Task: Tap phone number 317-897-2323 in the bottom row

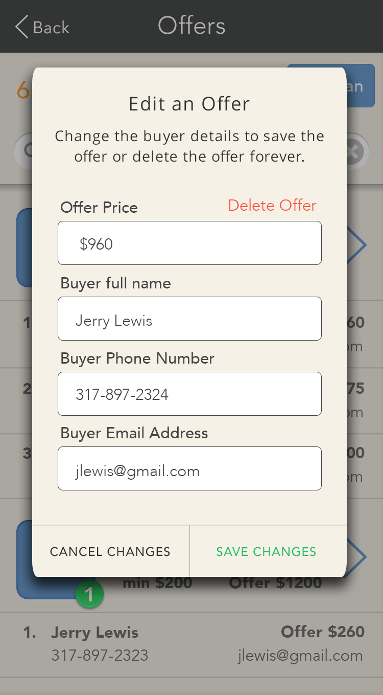Action: [100, 656]
